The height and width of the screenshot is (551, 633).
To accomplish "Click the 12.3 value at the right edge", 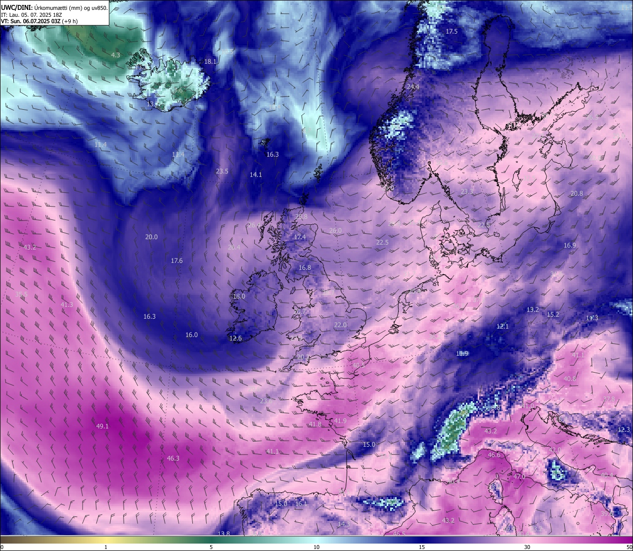I will 625,429.
